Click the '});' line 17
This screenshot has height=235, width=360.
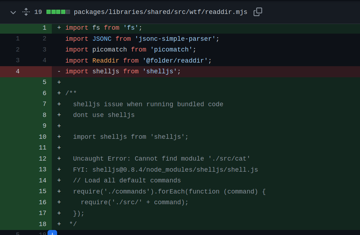tap(79, 214)
